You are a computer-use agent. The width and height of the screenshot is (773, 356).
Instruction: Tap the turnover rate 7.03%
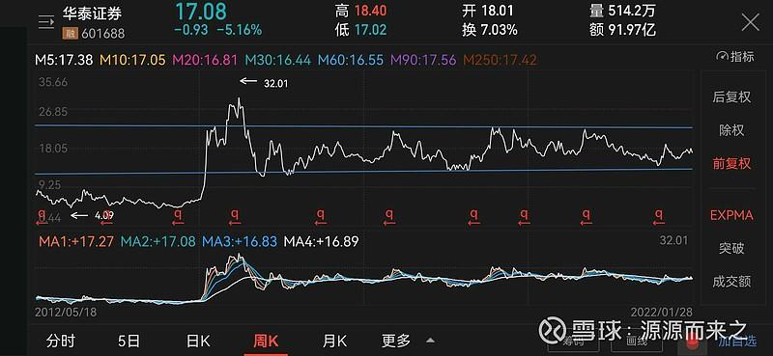coord(500,30)
